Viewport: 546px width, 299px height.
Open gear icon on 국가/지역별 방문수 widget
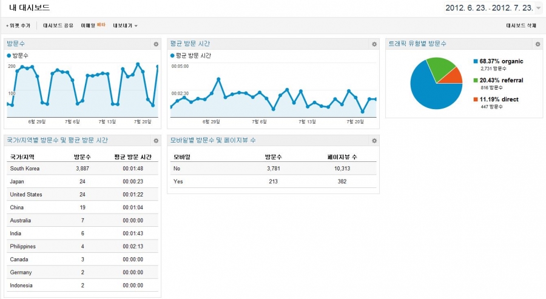(x=156, y=141)
